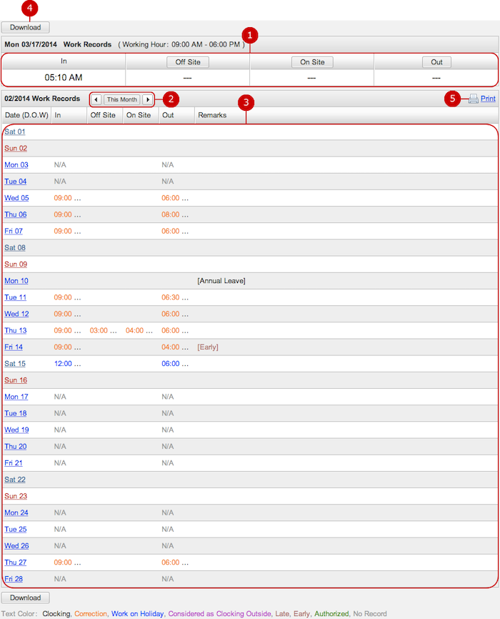Image resolution: width=500 pixels, height=619 pixels.
Task: Open Fri 28 date link
Action: [14, 580]
